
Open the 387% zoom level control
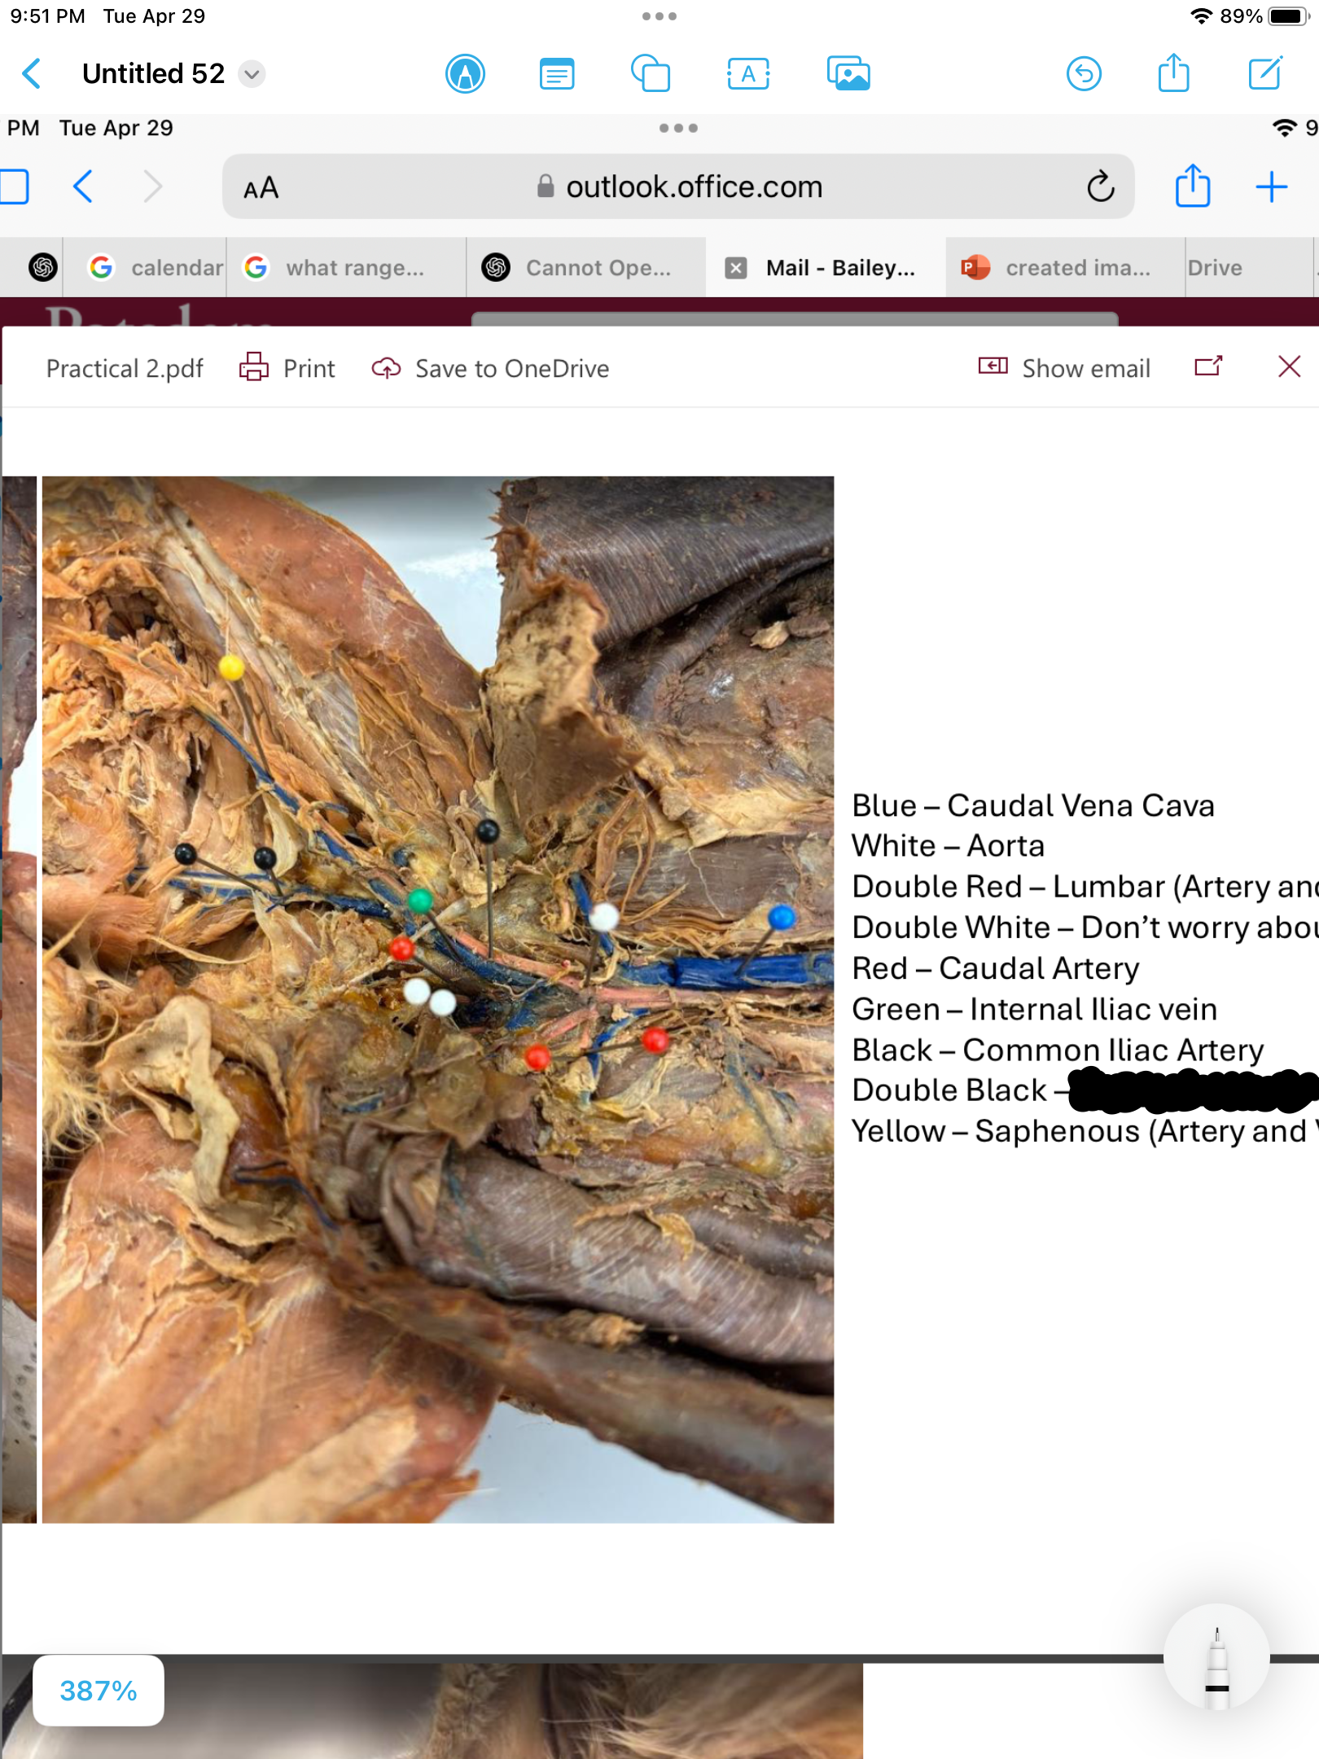click(x=99, y=1691)
